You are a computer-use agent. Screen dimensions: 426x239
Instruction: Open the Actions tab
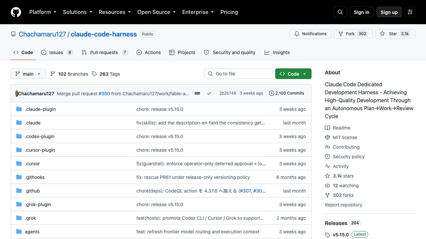tap(148, 52)
